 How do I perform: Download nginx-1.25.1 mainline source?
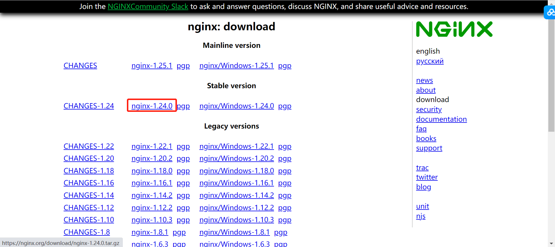coord(152,66)
